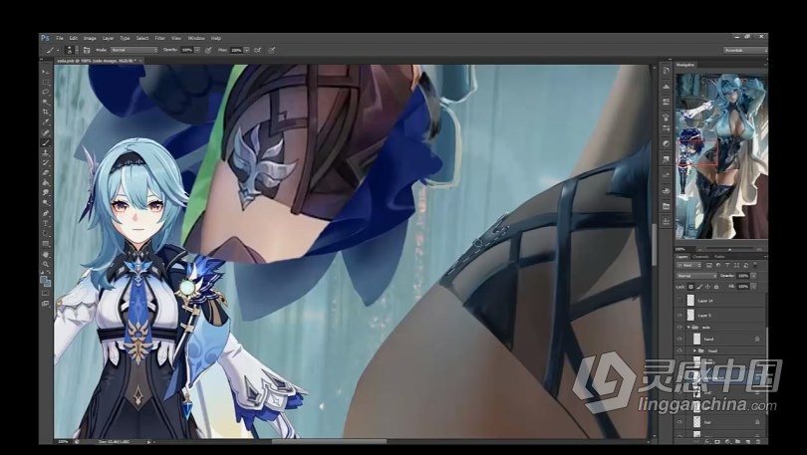Viewport: 807px width, 455px height.
Task: Filter layers by type layers icon
Action: tap(727, 265)
